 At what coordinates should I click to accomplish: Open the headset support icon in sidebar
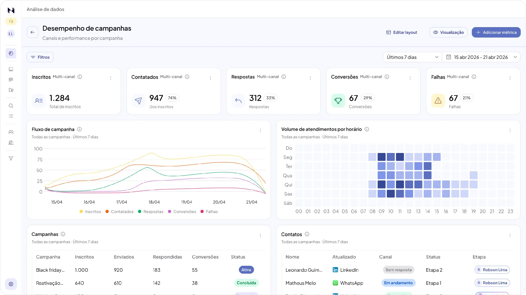pos(11,21)
